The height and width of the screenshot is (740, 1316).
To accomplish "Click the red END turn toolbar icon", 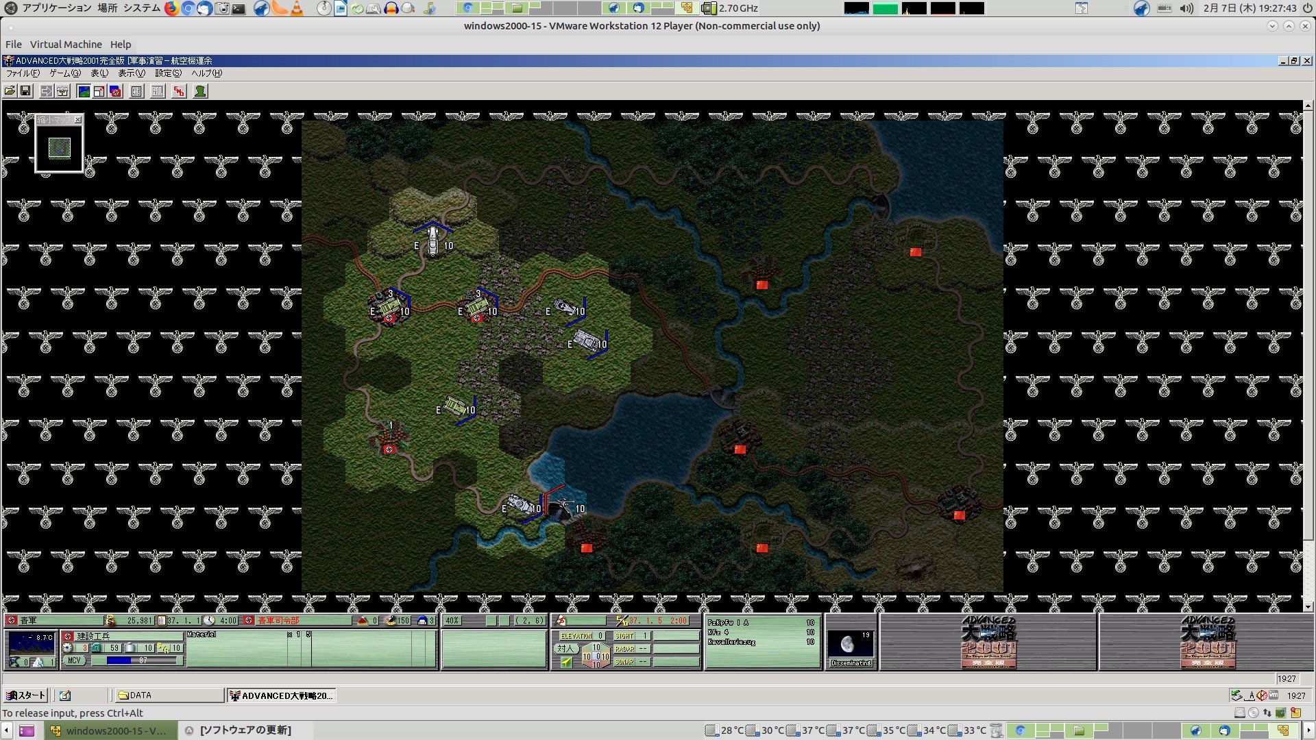I will [179, 91].
